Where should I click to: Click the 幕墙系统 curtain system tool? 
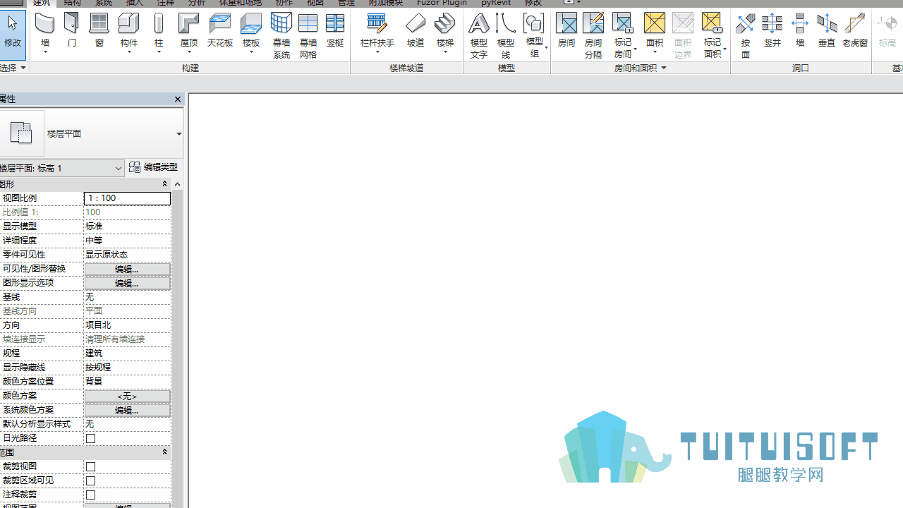281,35
